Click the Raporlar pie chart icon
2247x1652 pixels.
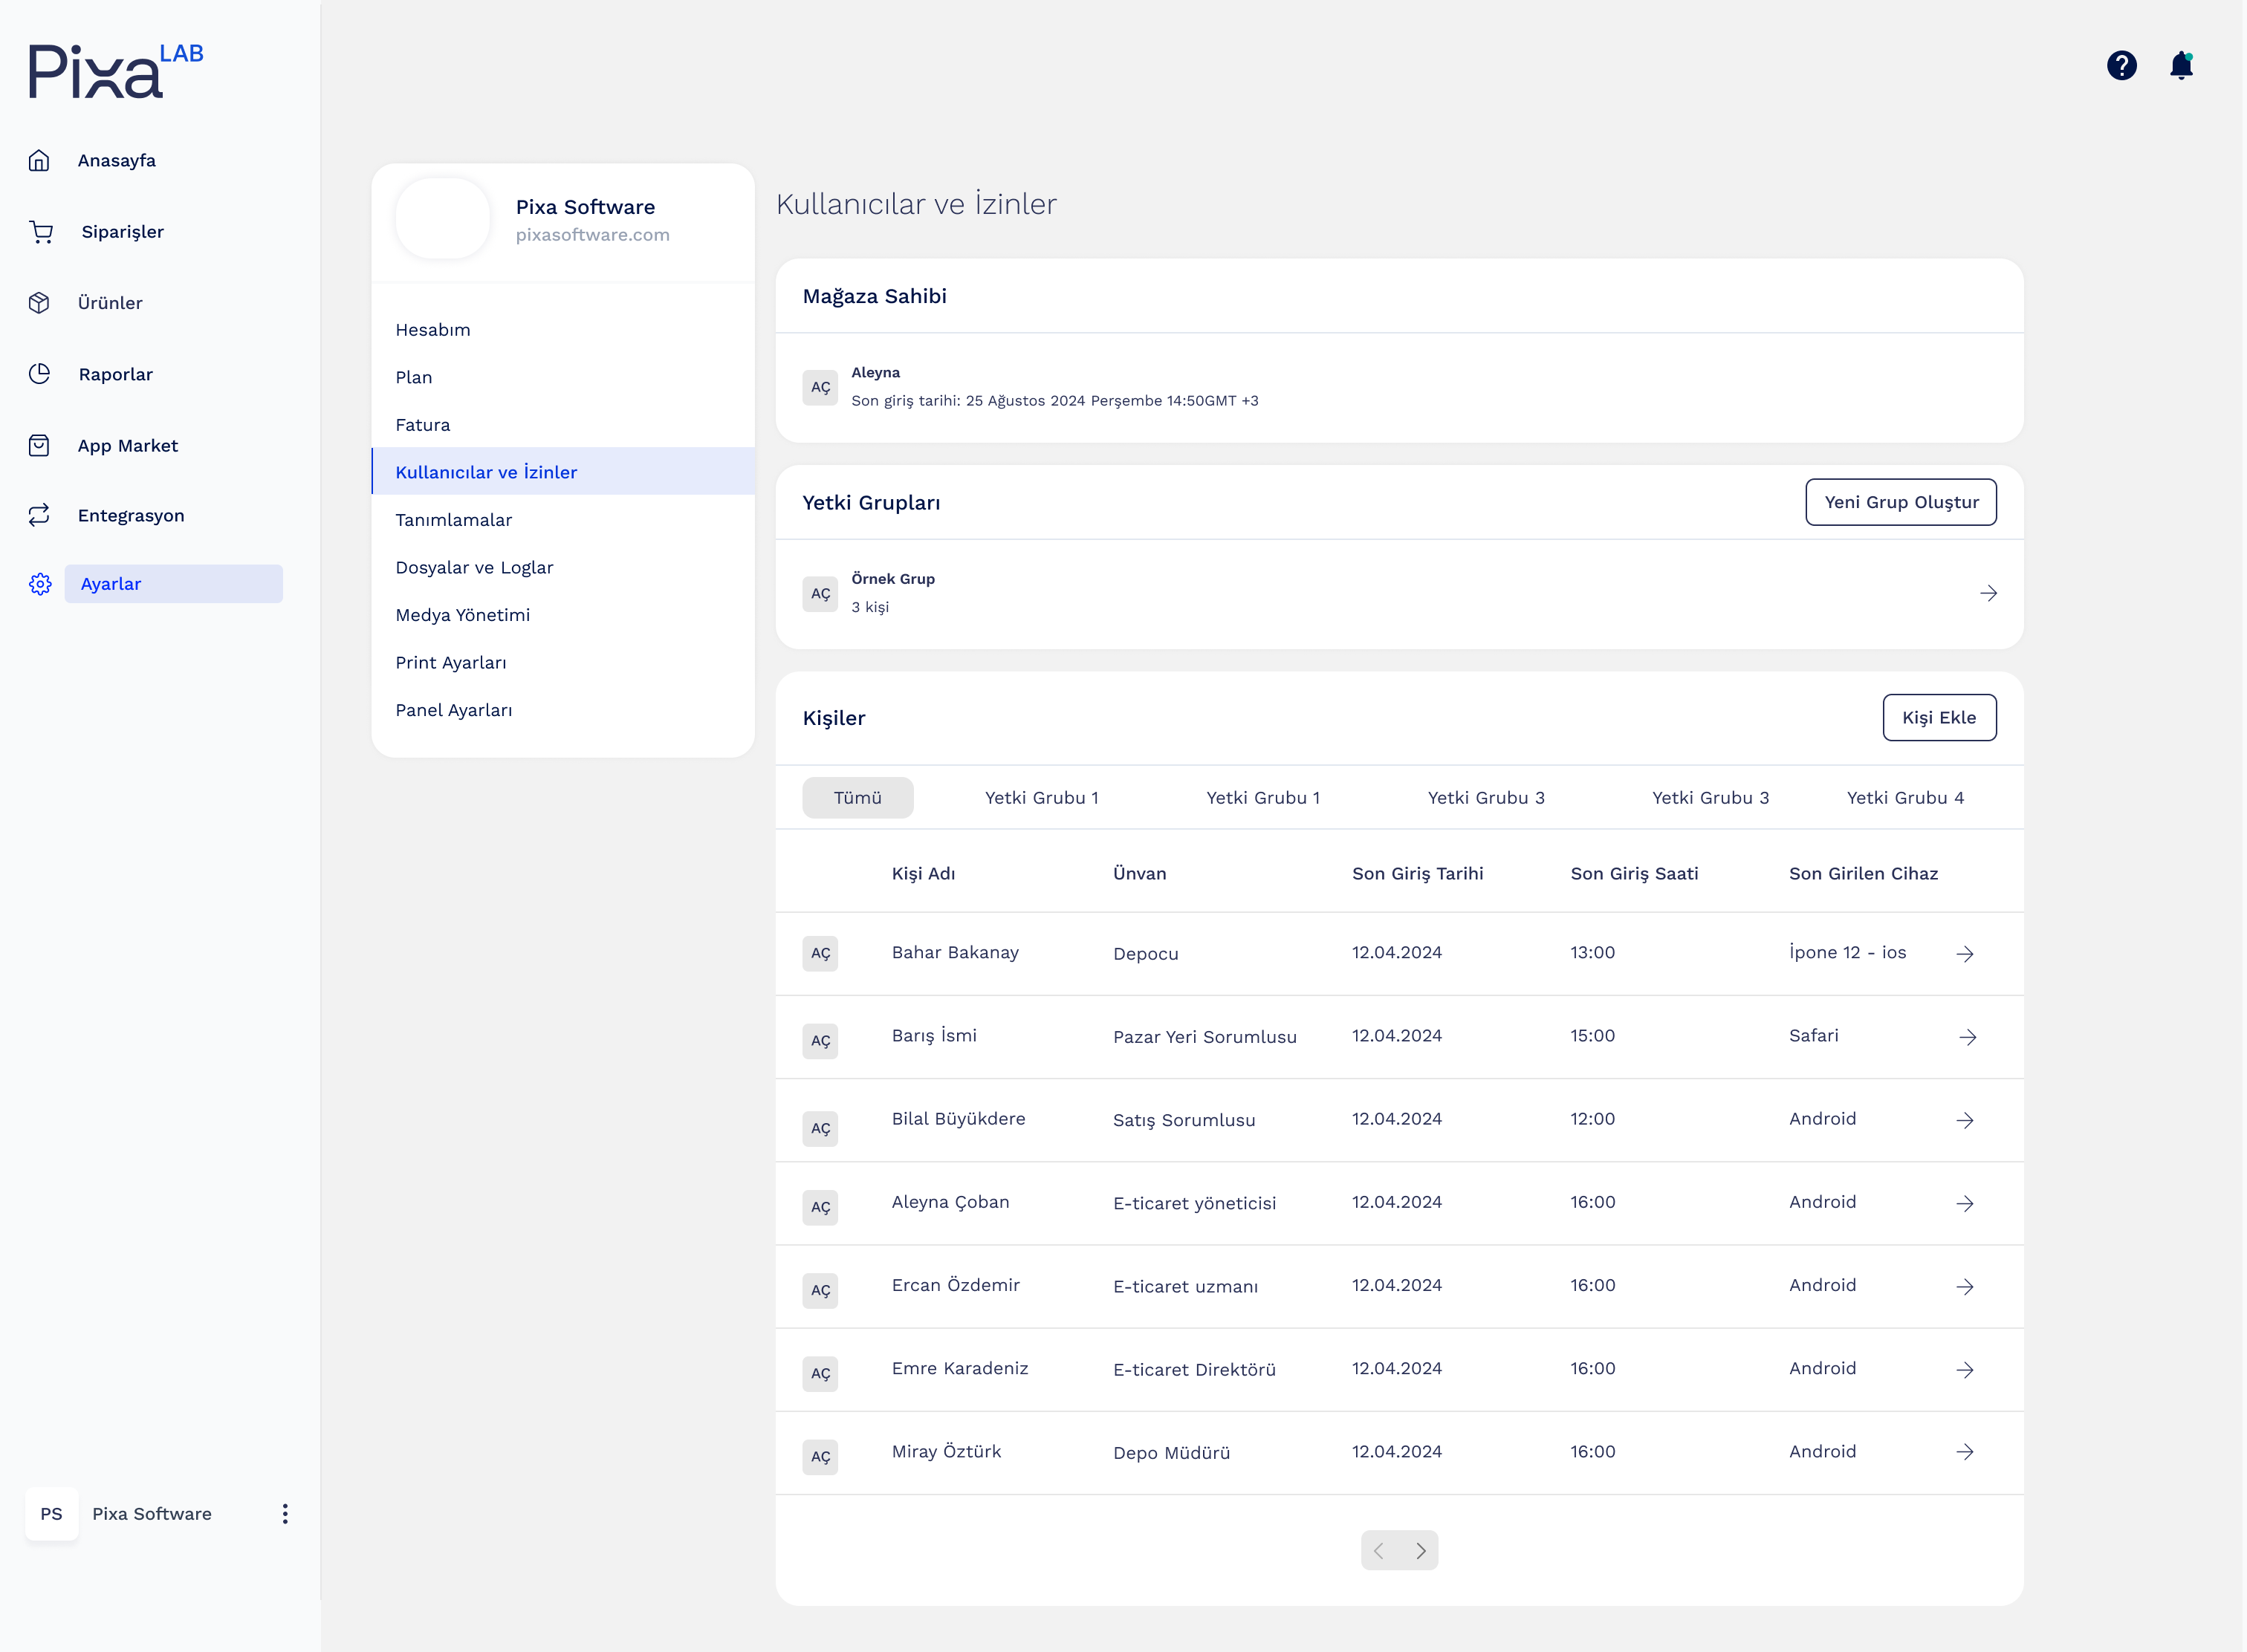pos(39,374)
